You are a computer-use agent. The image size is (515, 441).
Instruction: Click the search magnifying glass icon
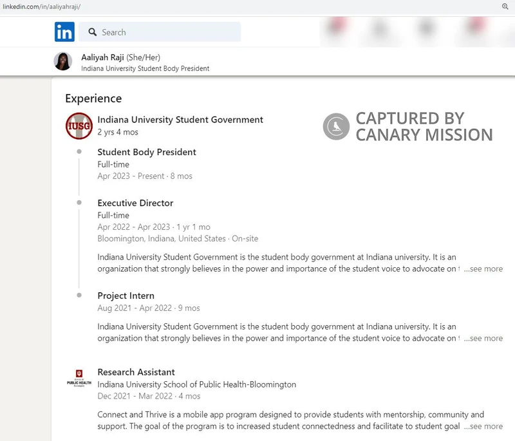(x=91, y=32)
